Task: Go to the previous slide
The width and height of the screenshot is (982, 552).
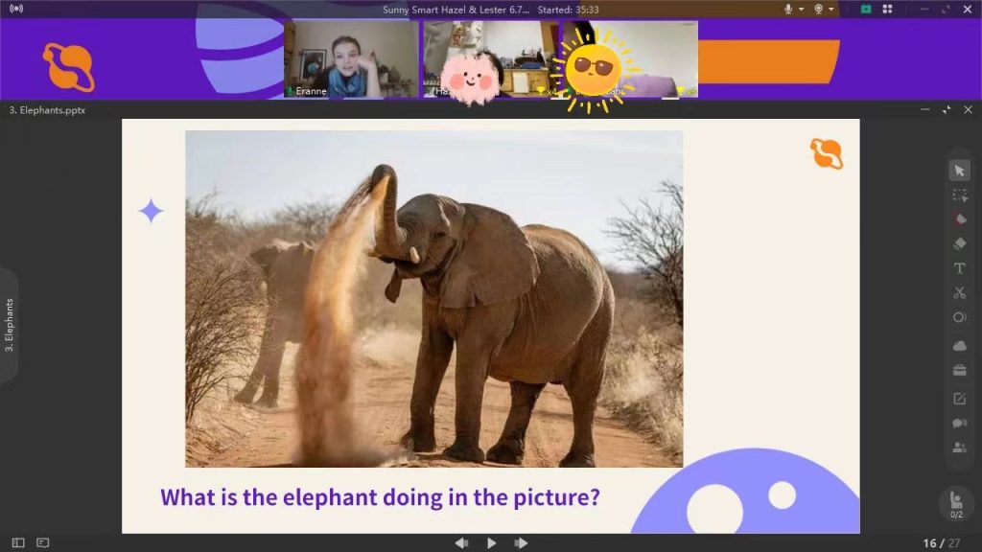Action: (x=461, y=542)
